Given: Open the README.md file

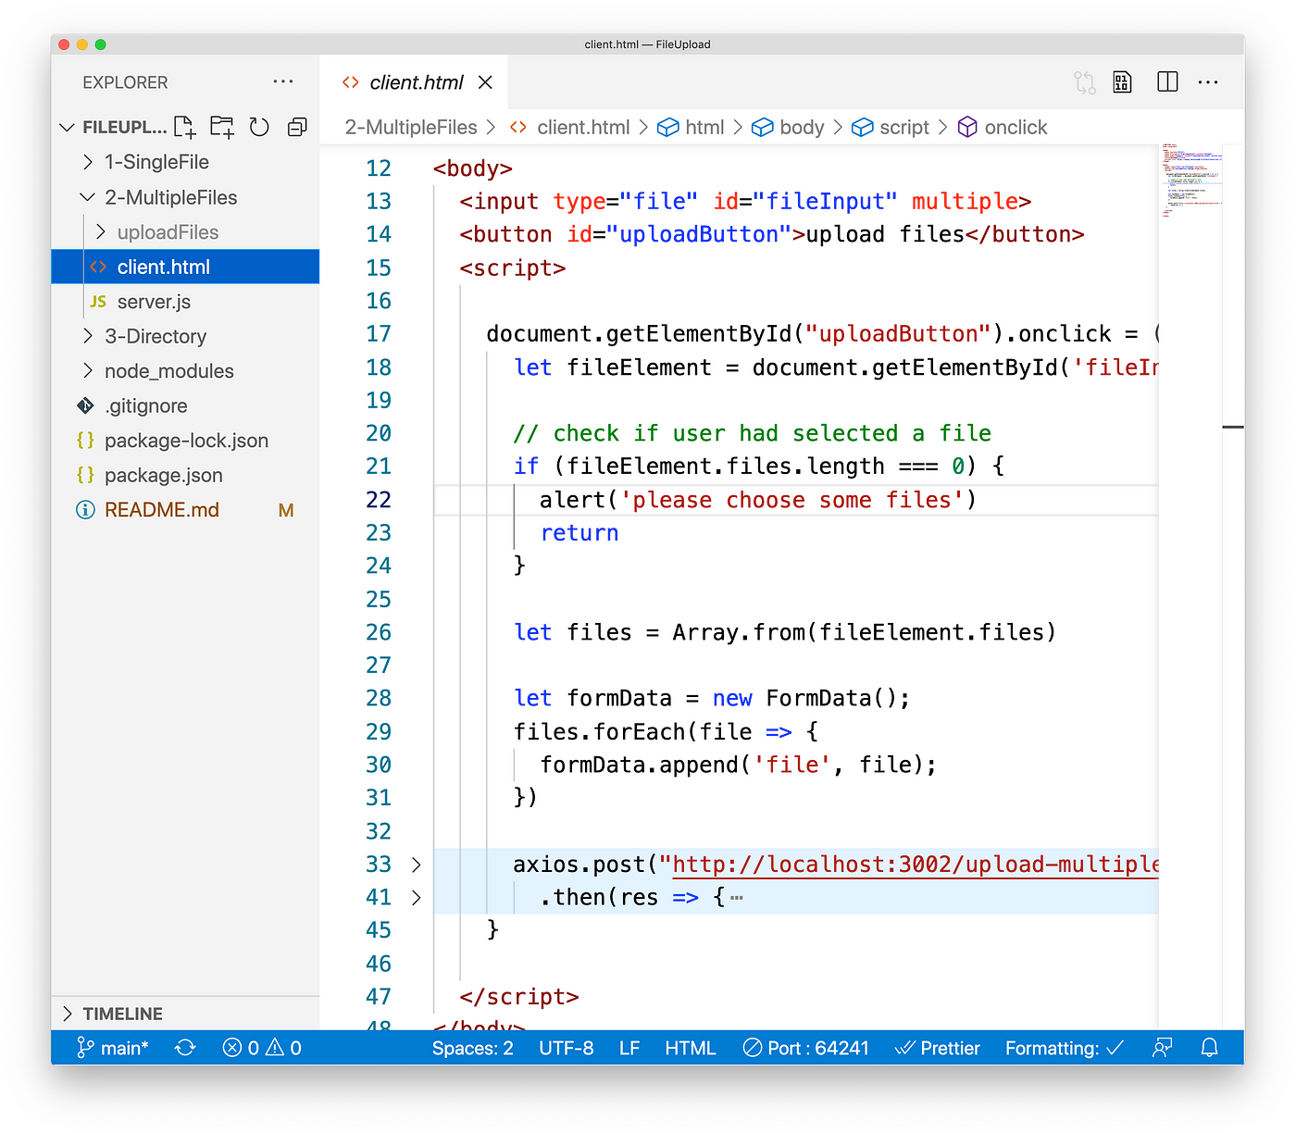Looking at the screenshot, I should point(185,510).
